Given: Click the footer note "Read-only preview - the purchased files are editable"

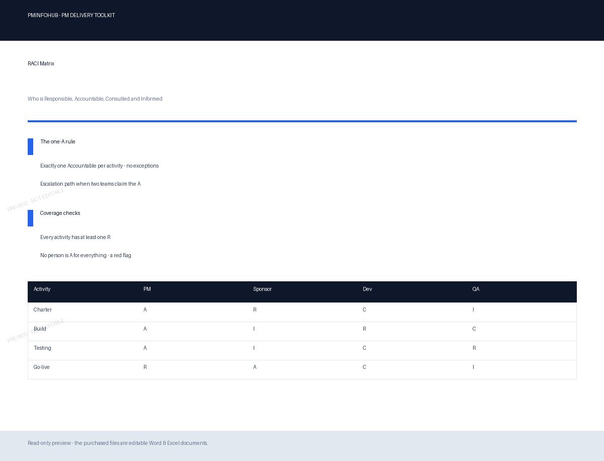Looking at the screenshot, I should (x=88, y=443).
